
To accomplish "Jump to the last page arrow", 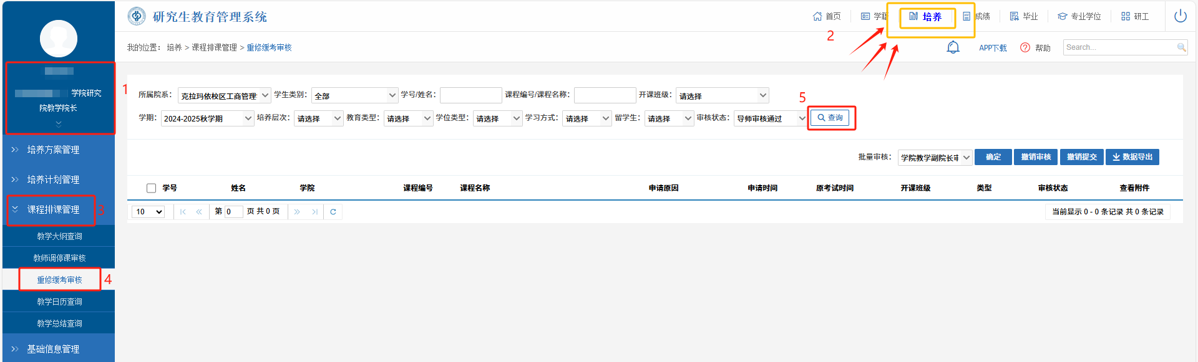I will tap(314, 212).
